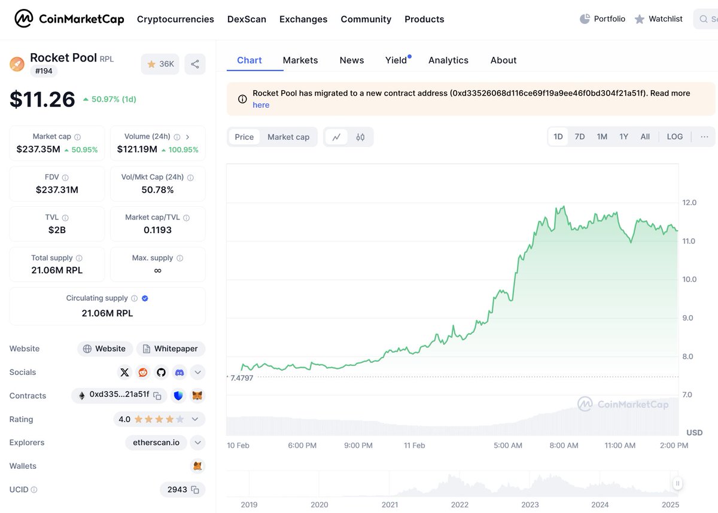This screenshot has width=718, height=513.
Task: Click the #194 rank badge
Action: 44,71
